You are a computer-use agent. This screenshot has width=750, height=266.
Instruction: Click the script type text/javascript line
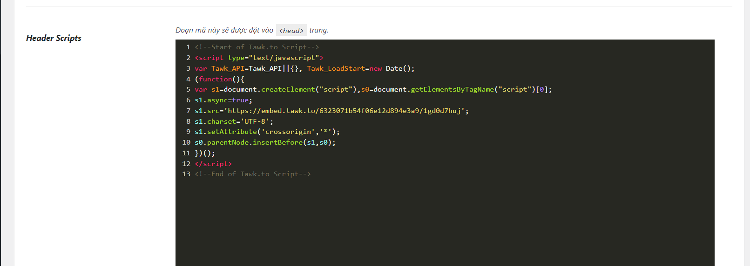click(x=259, y=58)
